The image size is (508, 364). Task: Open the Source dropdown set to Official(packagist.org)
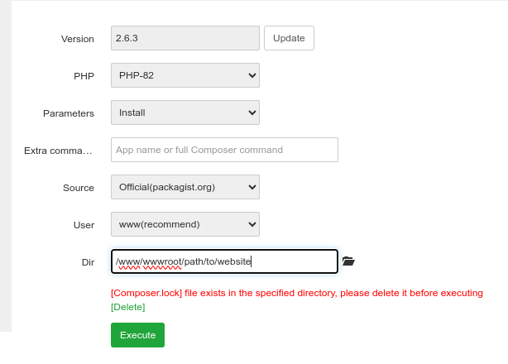point(185,187)
